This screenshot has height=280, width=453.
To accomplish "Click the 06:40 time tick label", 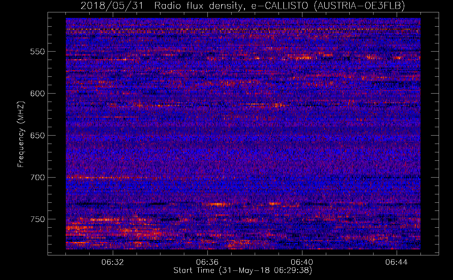I will point(302,262).
